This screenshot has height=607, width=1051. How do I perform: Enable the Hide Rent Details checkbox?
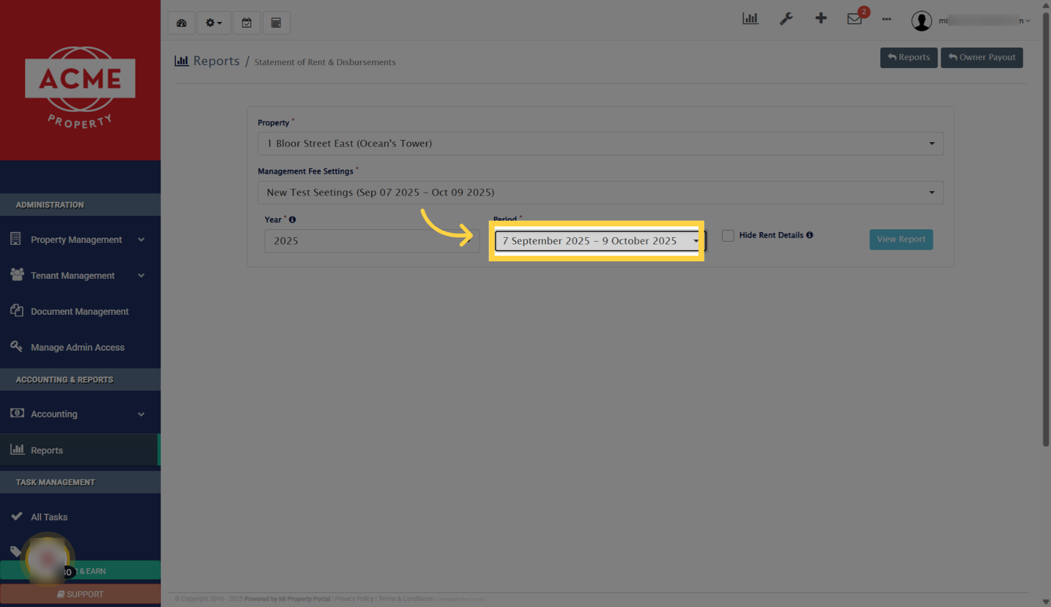[x=728, y=235]
